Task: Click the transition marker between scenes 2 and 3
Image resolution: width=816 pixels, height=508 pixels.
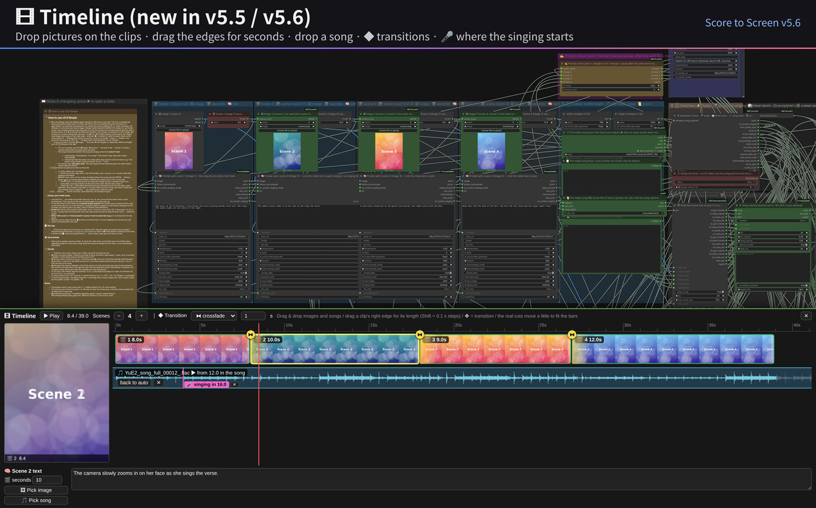Action: pyautogui.click(x=420, y=334)
